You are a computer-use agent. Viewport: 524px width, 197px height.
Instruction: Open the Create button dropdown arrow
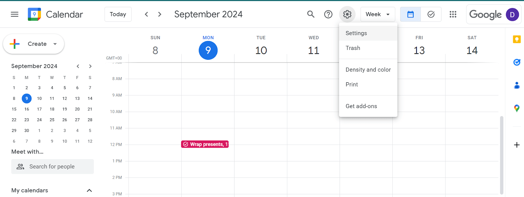point(55,44)
